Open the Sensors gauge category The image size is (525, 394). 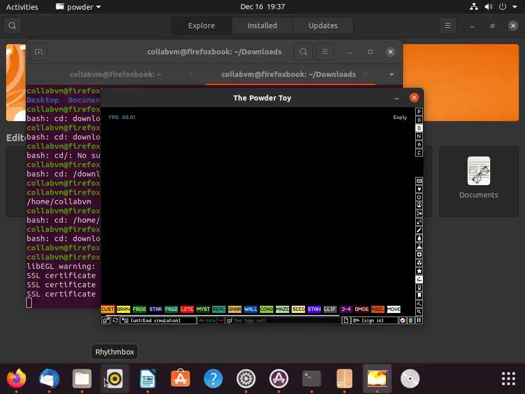pyautogui.click(x=419, y=205)
